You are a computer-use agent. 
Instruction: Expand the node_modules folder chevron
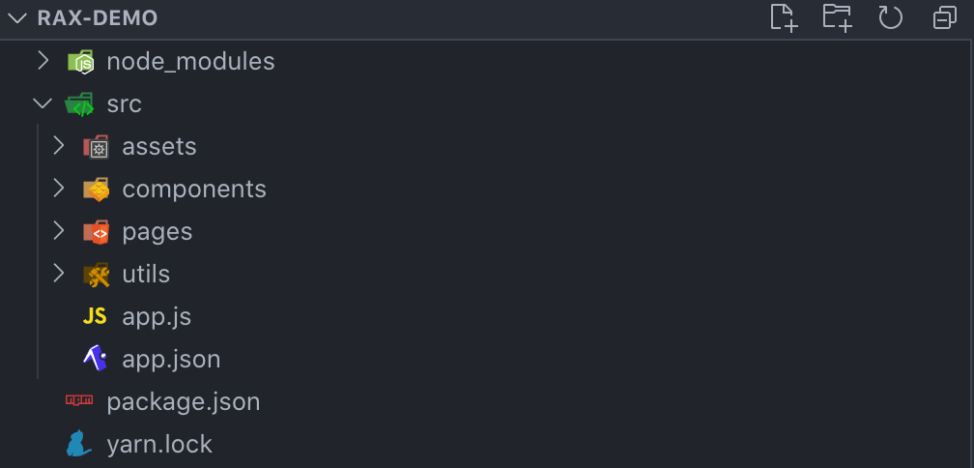[x=43, y=62]
